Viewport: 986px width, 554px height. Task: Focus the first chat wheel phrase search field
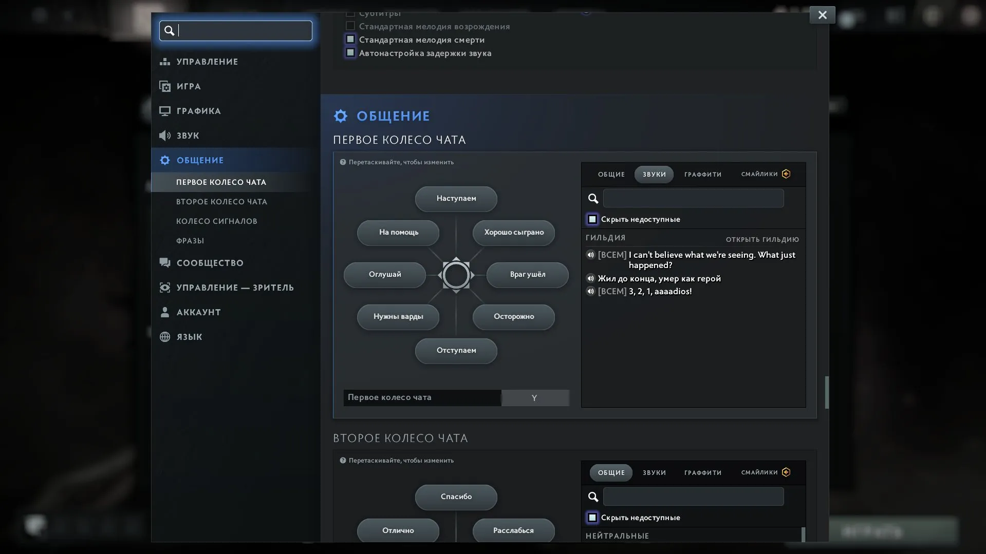[x=694, y=199]
